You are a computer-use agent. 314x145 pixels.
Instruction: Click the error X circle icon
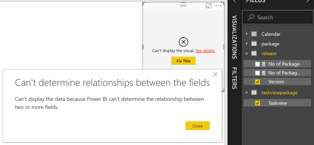183,42
